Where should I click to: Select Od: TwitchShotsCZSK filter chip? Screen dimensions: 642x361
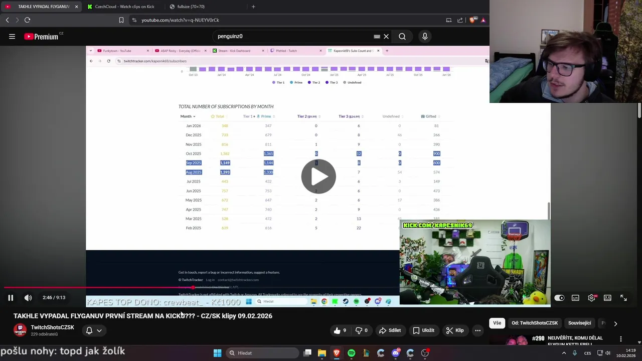click(535, 323)
